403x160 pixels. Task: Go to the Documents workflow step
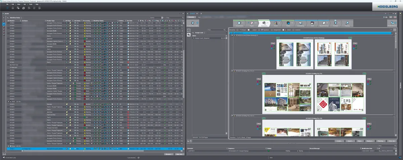coord(239,23)
